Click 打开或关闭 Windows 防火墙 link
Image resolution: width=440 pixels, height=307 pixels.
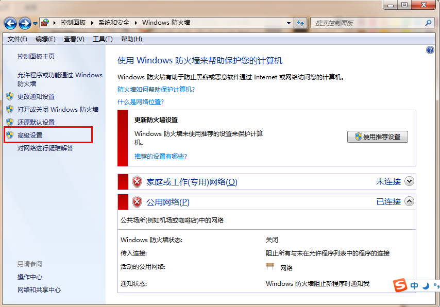(58, 110)
